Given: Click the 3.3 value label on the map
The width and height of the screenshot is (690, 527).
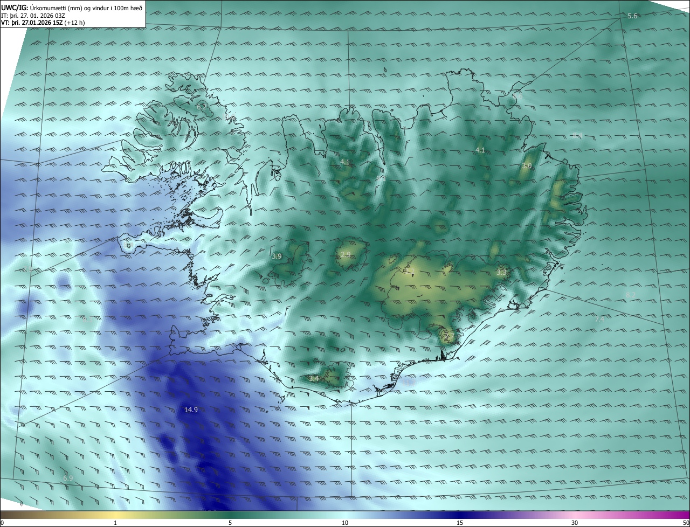Looking at the screenshot, I should (501, 273).
